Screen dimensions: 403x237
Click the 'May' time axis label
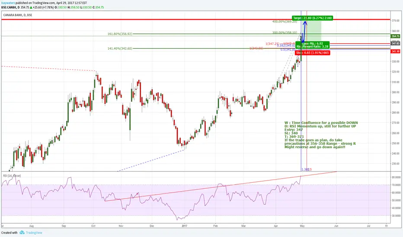point(302,226)
